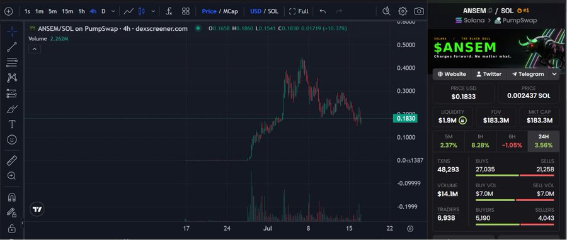Screen dimensions: 567x240
Task: Select the 6H stats tab
Action: tap(512, 141)
